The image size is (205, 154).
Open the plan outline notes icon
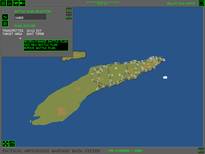coord(5,23)
